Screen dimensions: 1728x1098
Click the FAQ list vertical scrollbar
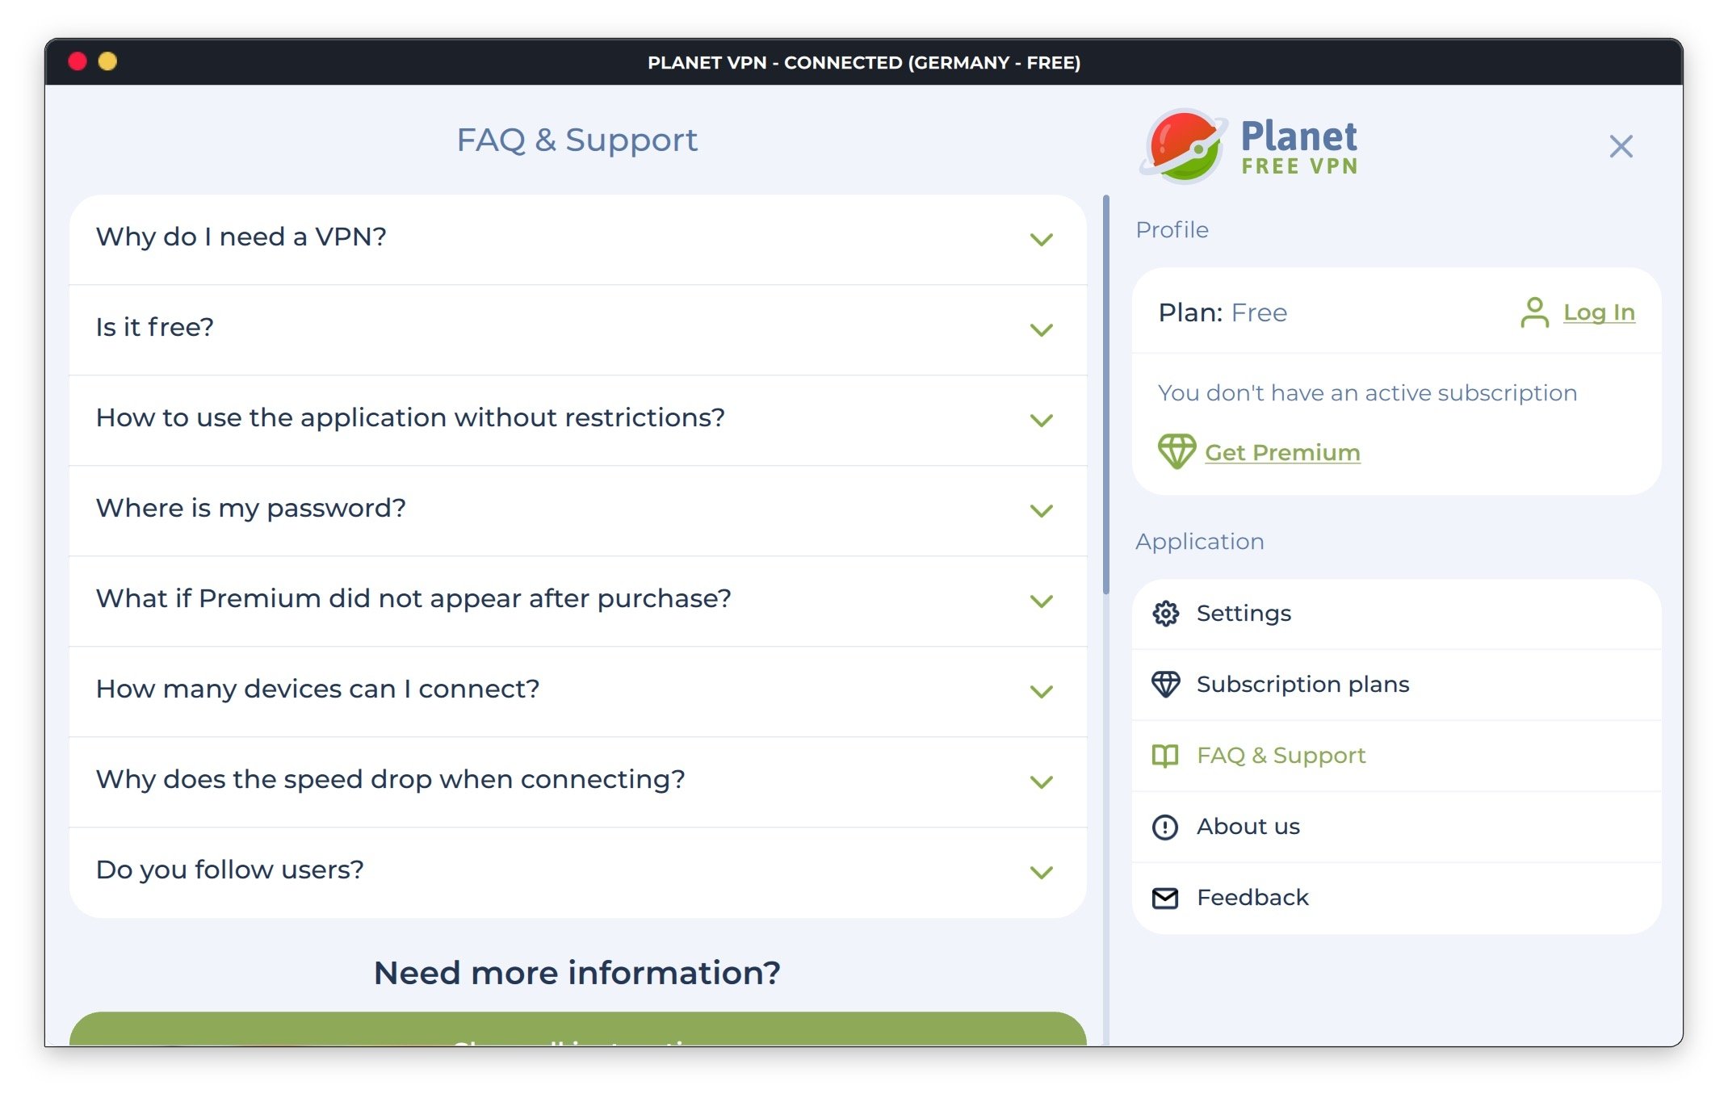(x=1105, y=396)
